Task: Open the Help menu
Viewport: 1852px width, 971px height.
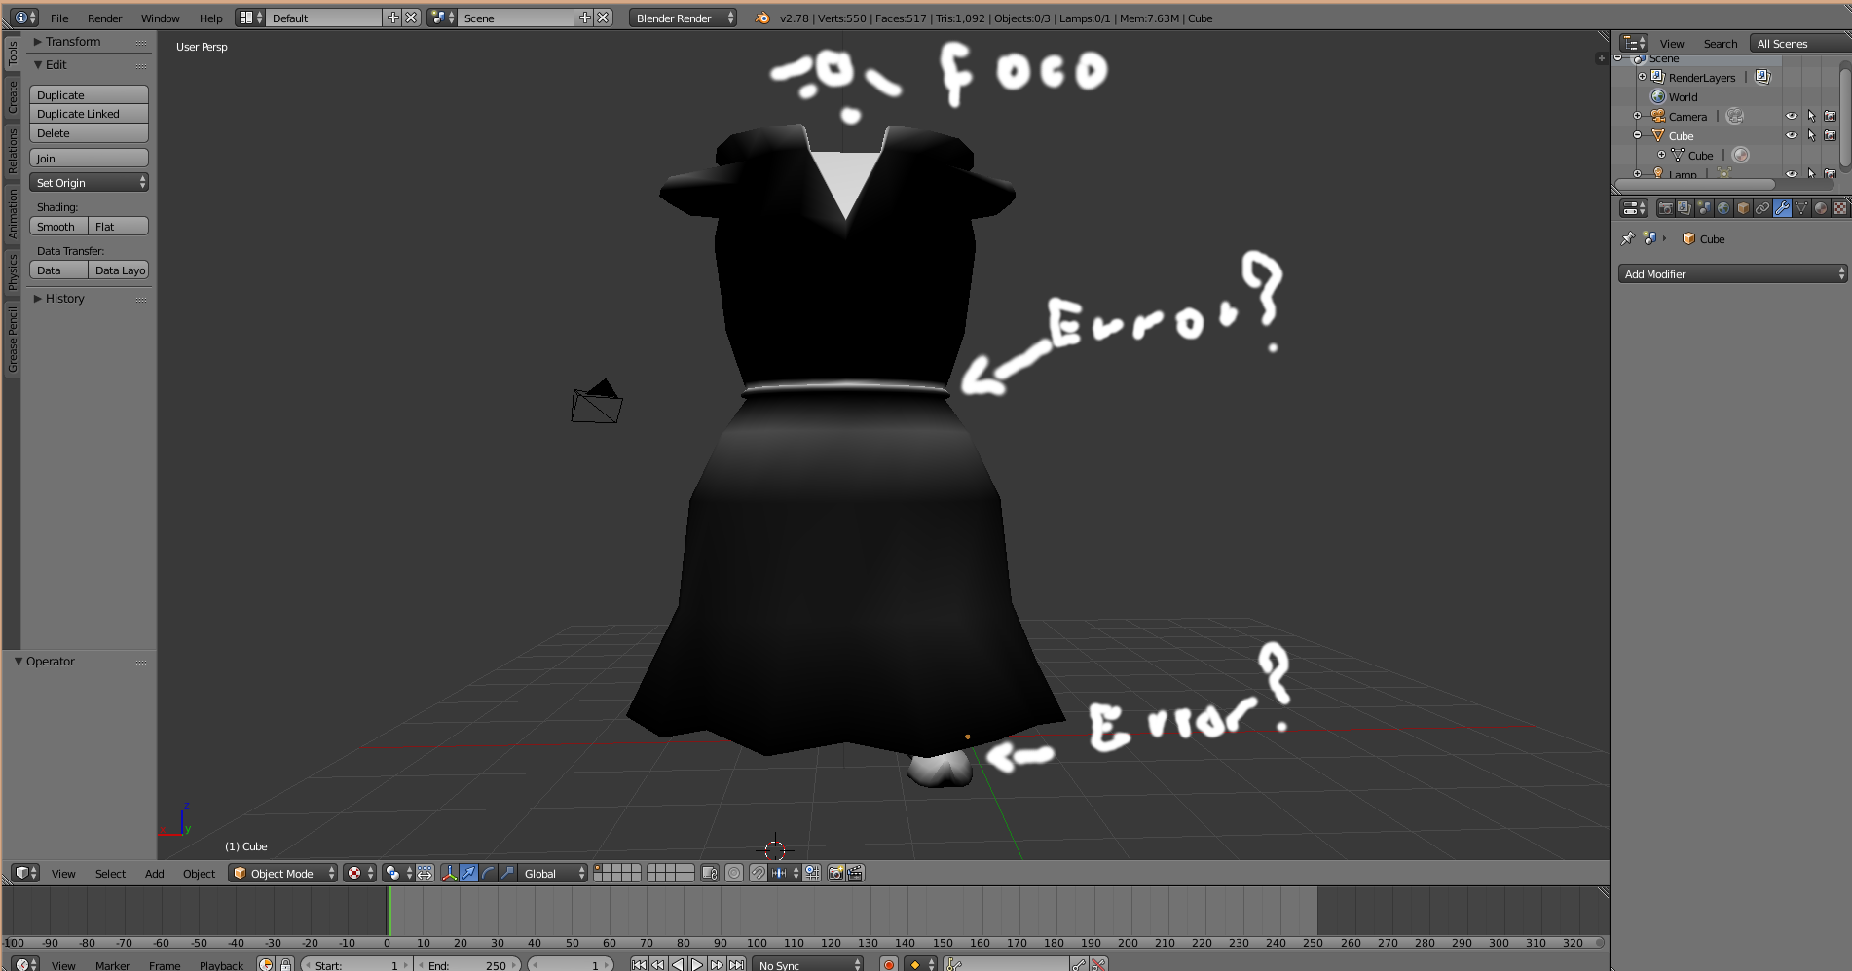Action: (x=210, y=18)
